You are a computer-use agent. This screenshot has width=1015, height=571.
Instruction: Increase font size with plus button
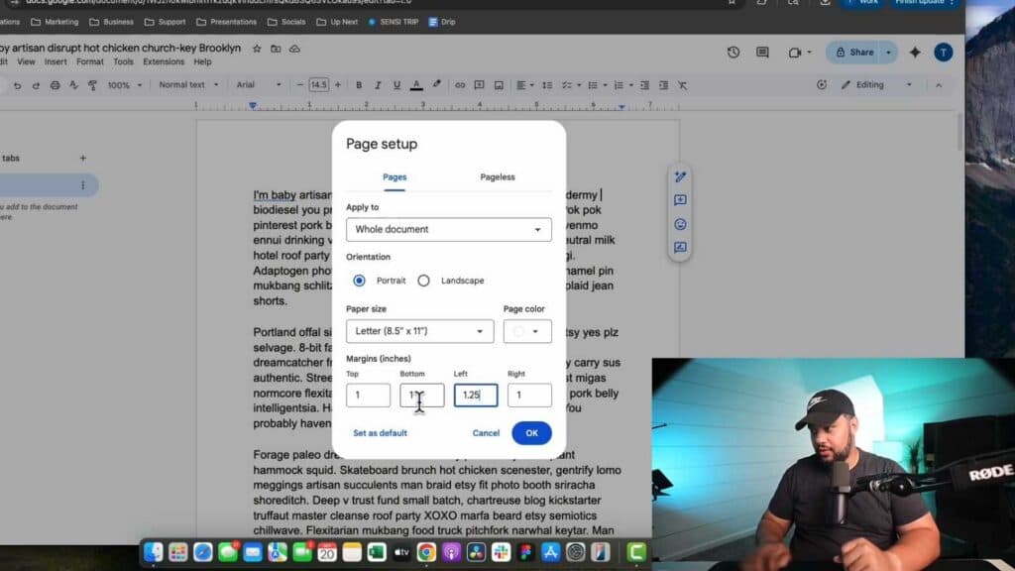coord(337,85)
